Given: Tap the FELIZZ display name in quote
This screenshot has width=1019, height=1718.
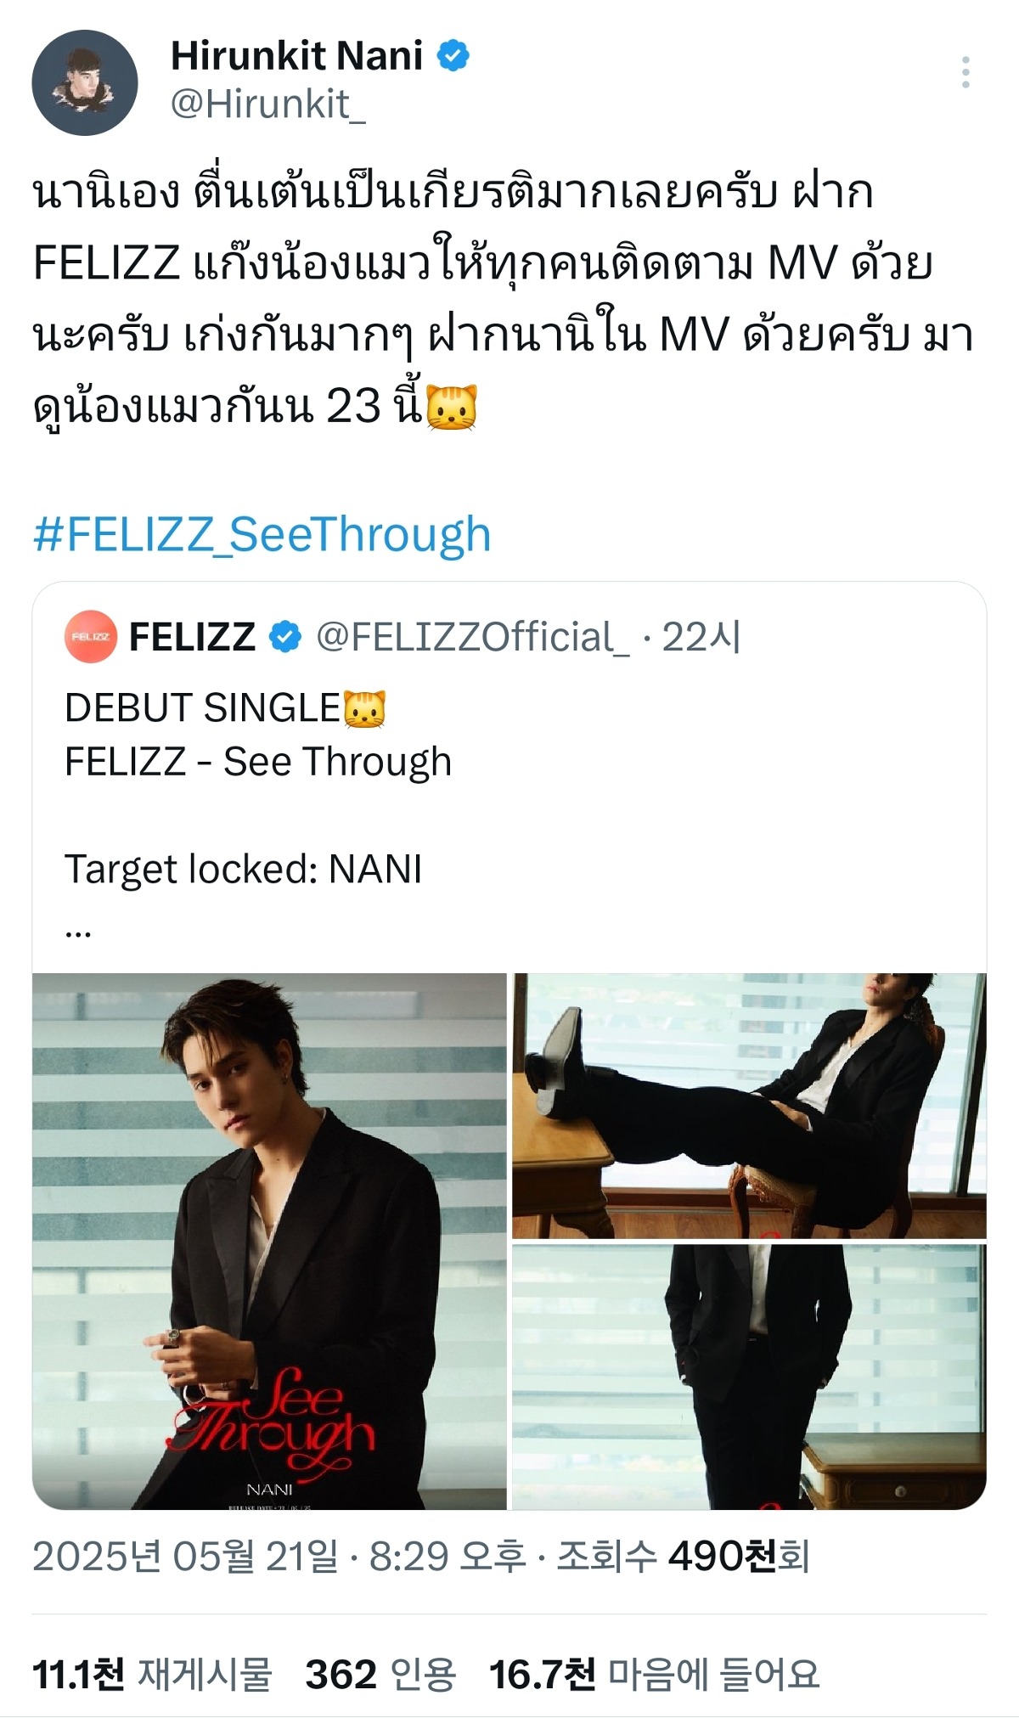Looking at the screenshot, I should pos(192,637).
